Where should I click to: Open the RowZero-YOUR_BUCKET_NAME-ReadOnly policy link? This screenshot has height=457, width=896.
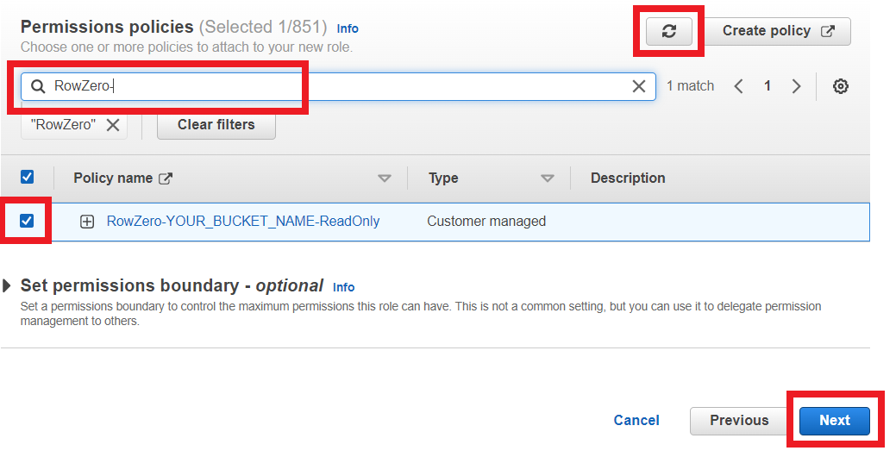point(243,222)
